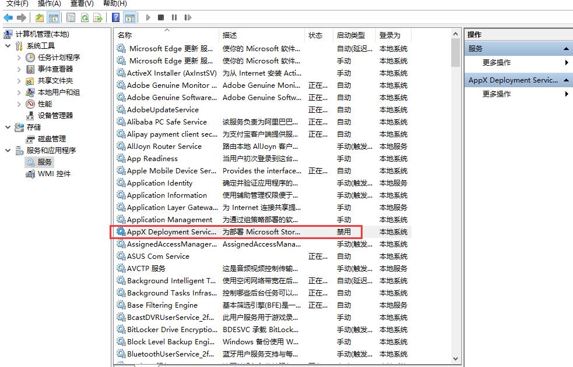Click the services list scrollbar down arrow
Viewport: 573px width, 367px height.
(455, 359)
